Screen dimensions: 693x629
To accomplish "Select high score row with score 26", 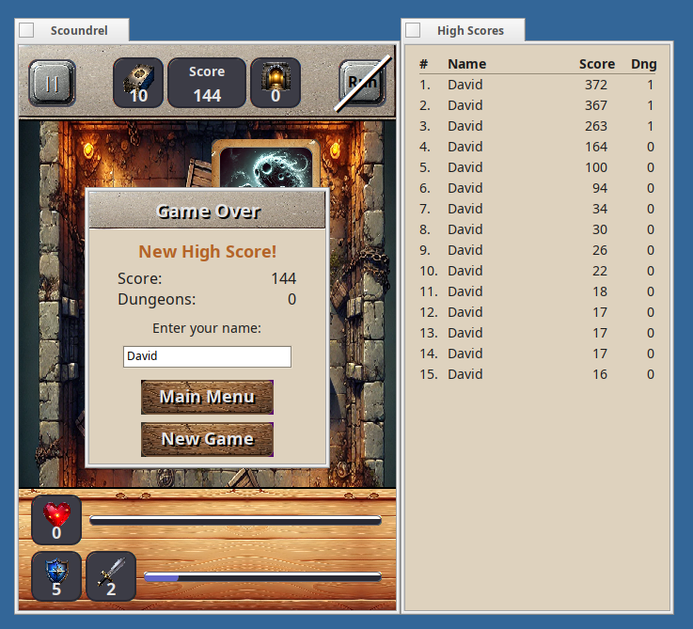I will click(x=538, y=250).
